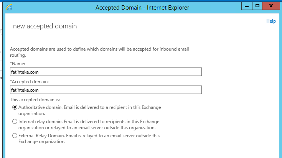
Task: Minimize the Accepted Domain window
Action: click(x=247, y=6)
